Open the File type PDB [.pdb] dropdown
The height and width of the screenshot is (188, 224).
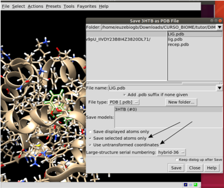124,102
